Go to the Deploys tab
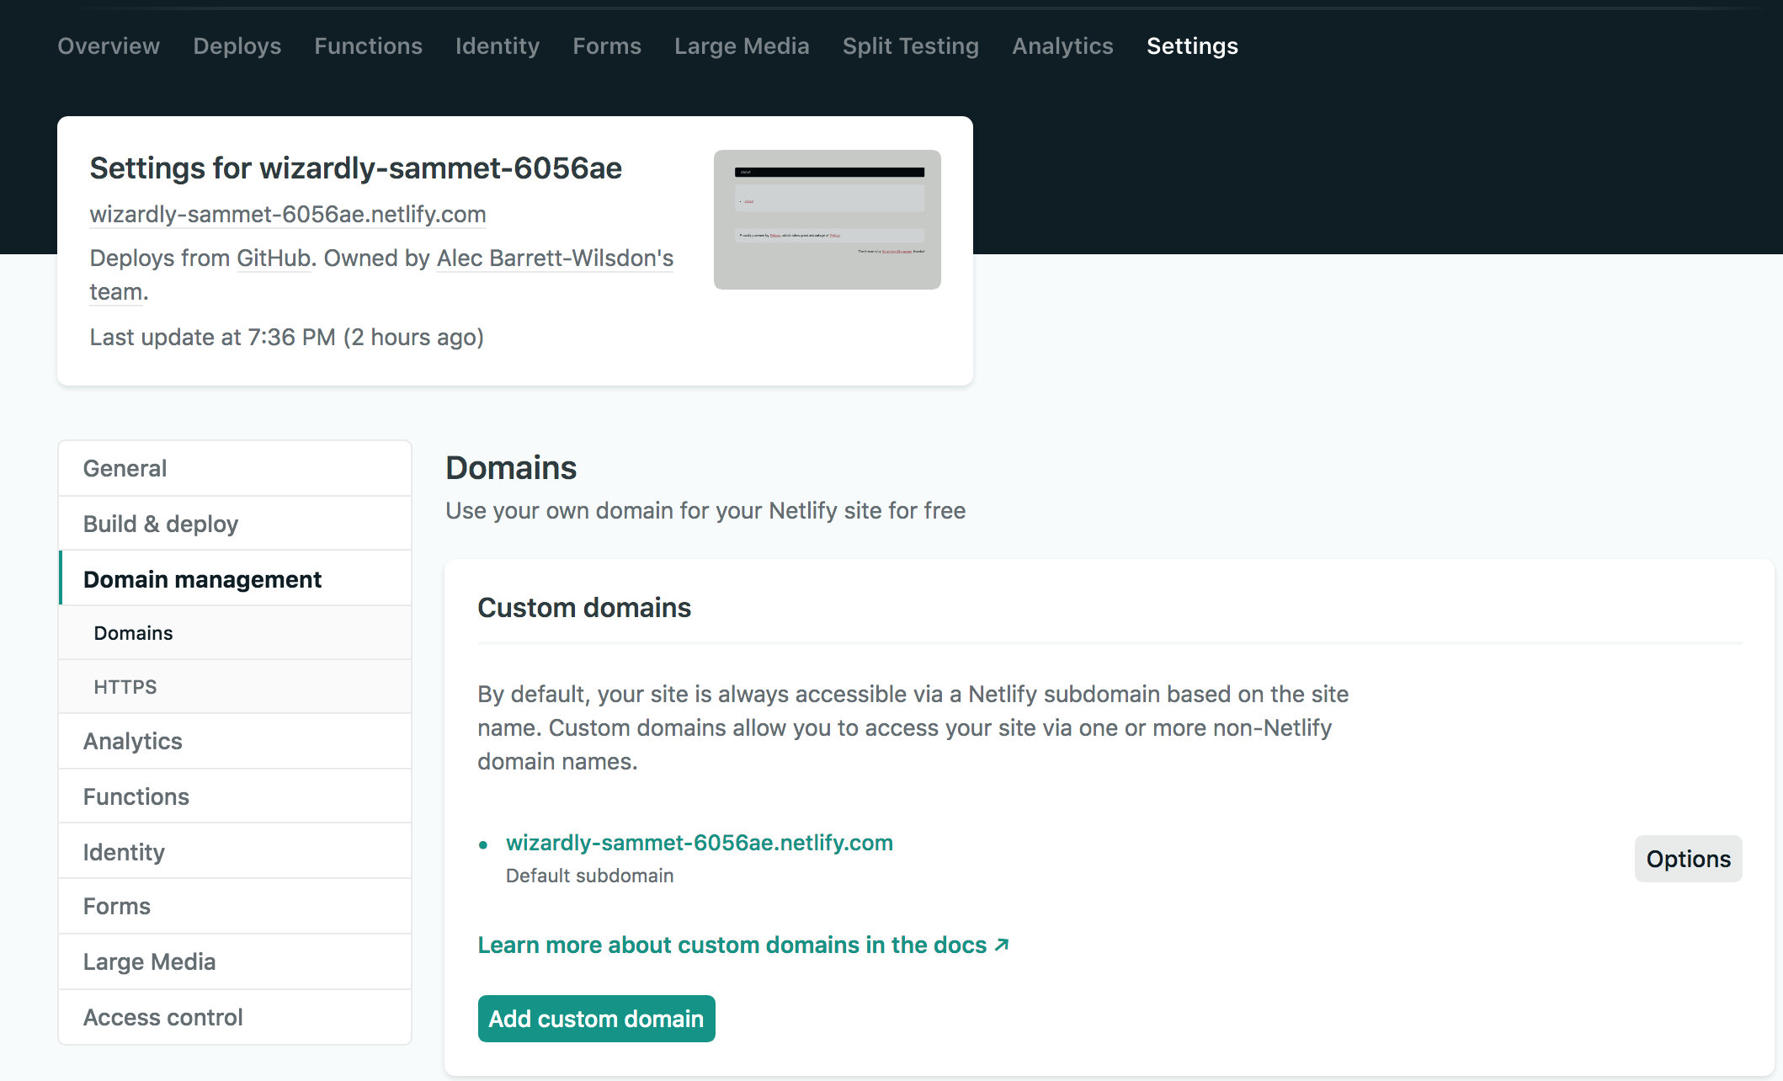 (237, 46)
